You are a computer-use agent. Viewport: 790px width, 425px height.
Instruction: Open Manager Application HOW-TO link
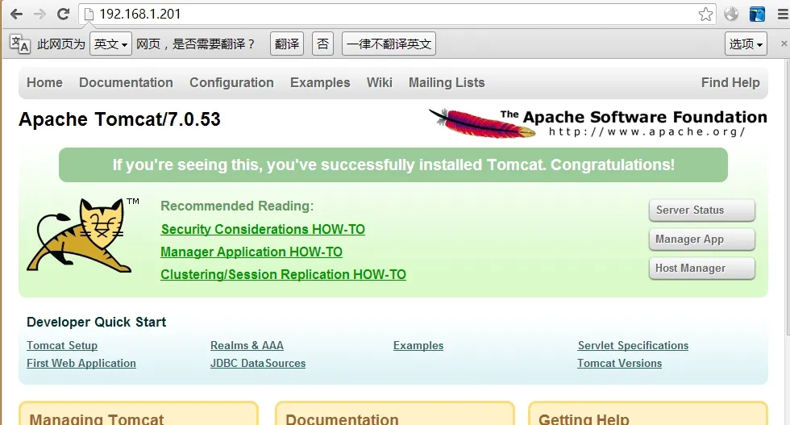[252, 252]
